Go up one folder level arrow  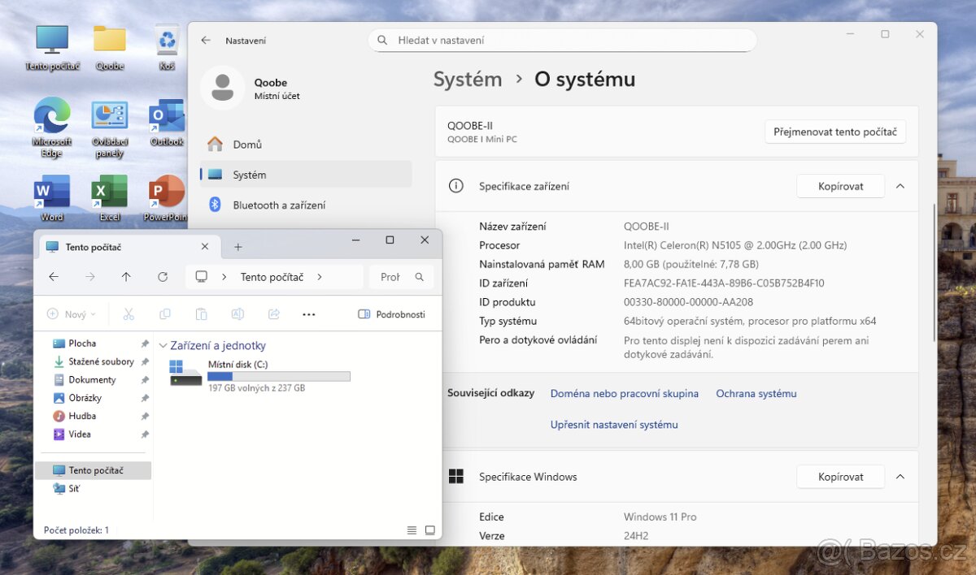[126, 277]
